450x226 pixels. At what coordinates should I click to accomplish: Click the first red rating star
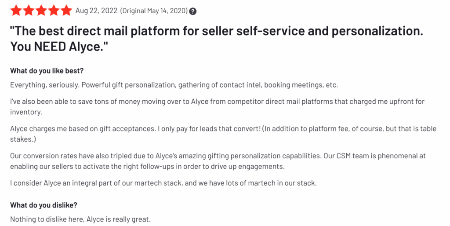(16, 11)
